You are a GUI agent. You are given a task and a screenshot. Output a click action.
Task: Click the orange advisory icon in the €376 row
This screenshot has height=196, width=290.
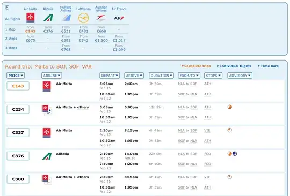[229, 154]
